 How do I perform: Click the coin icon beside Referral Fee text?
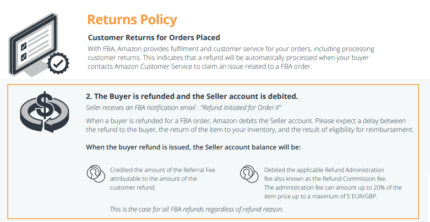(96, 174)
